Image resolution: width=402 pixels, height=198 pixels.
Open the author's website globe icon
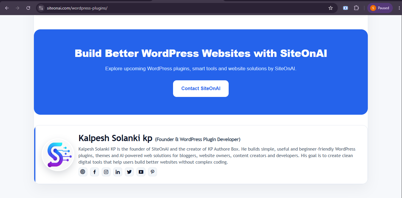pyautogui.click(x=83, y=172)
